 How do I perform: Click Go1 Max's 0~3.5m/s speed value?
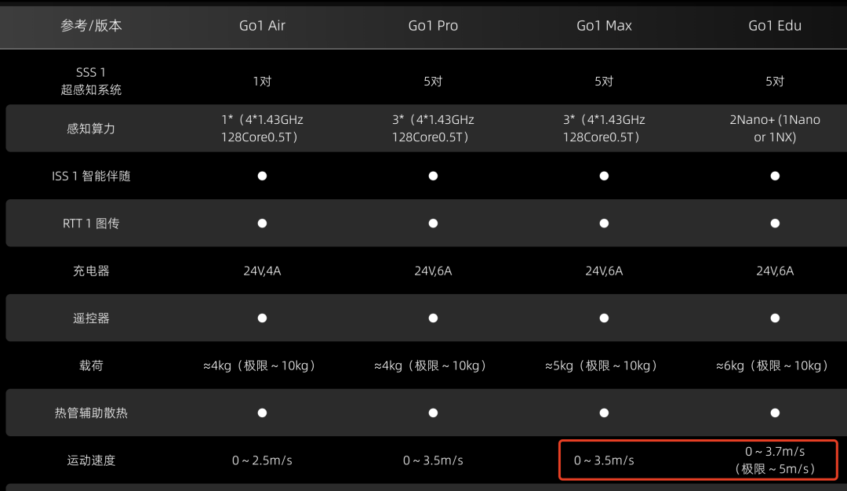[x=604, y=460]
